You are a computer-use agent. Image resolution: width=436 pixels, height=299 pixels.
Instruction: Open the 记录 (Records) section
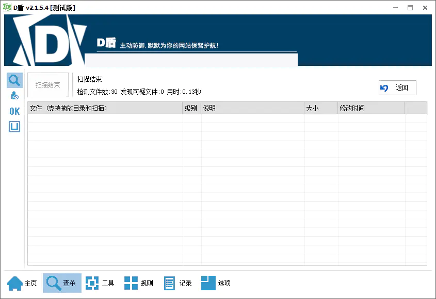(177, 283)
